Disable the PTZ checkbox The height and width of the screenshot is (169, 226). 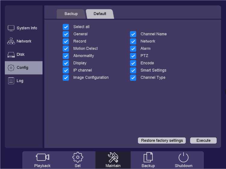click(133, 56)
